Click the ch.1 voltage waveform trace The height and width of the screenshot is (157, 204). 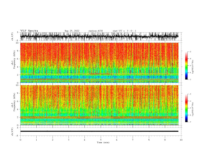pos(99,36)
